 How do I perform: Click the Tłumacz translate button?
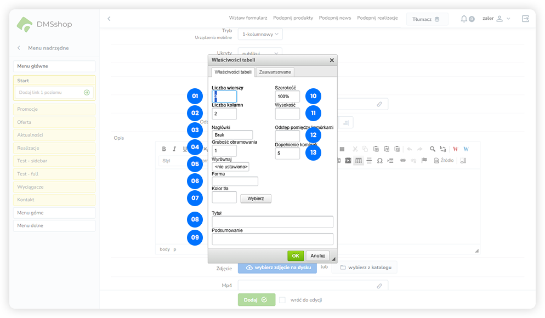[x=427, y=19]
